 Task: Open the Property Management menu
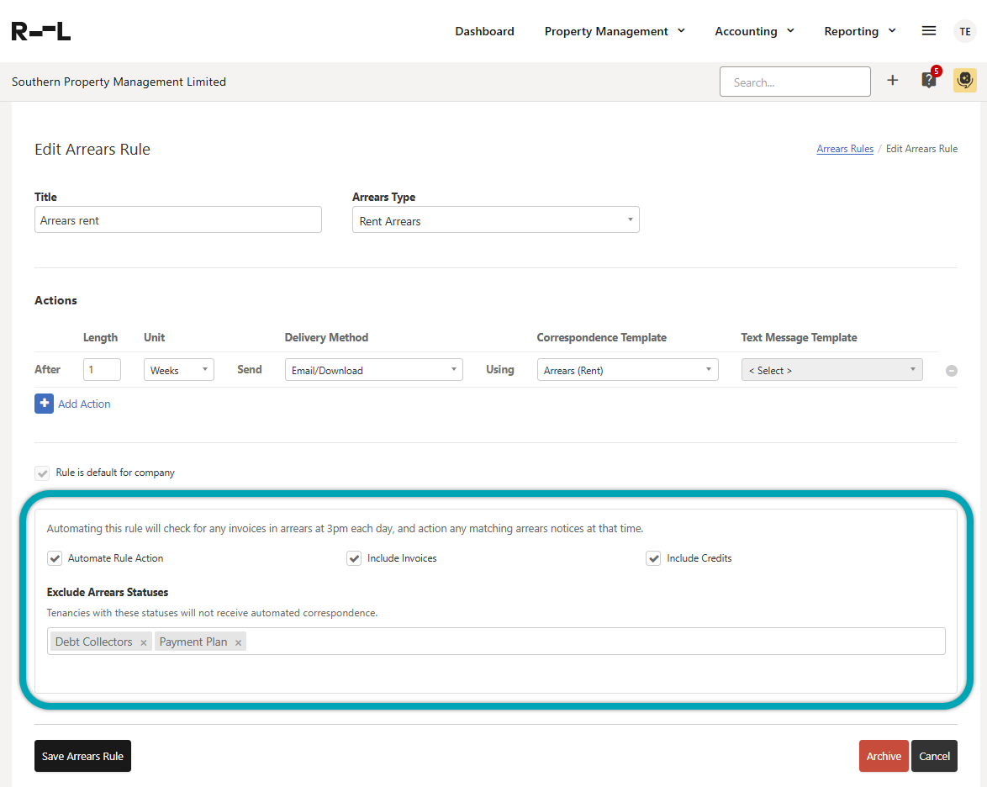coord(615,31)
